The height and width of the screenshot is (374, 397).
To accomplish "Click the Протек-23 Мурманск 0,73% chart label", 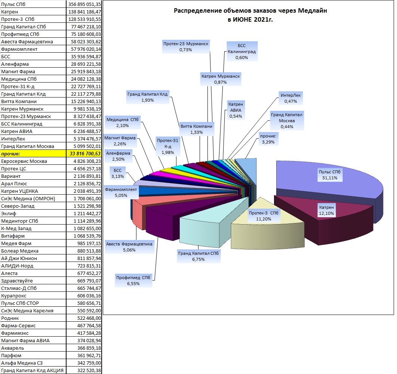I will click(x=185, y=47).
